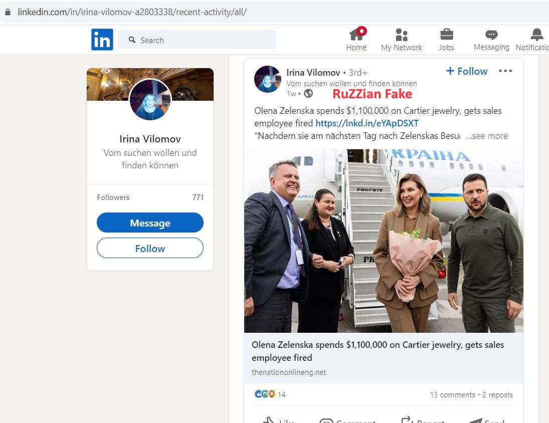The width and height of the screenshot is (549, 423).
Task: Open the lnkd.in/eYApDSXT link
Action: coord(367,123)
